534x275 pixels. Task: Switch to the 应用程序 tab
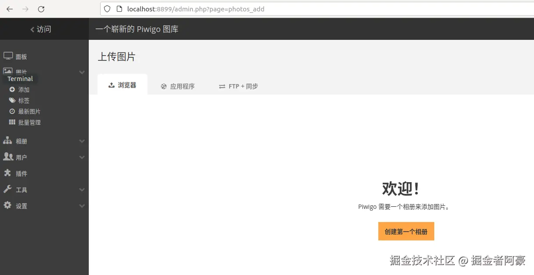(178, 86)
